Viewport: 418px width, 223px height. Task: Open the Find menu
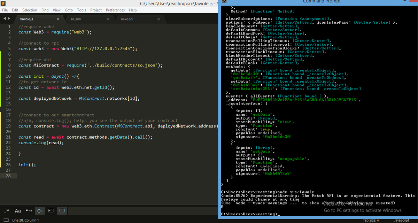coord(45,10)
